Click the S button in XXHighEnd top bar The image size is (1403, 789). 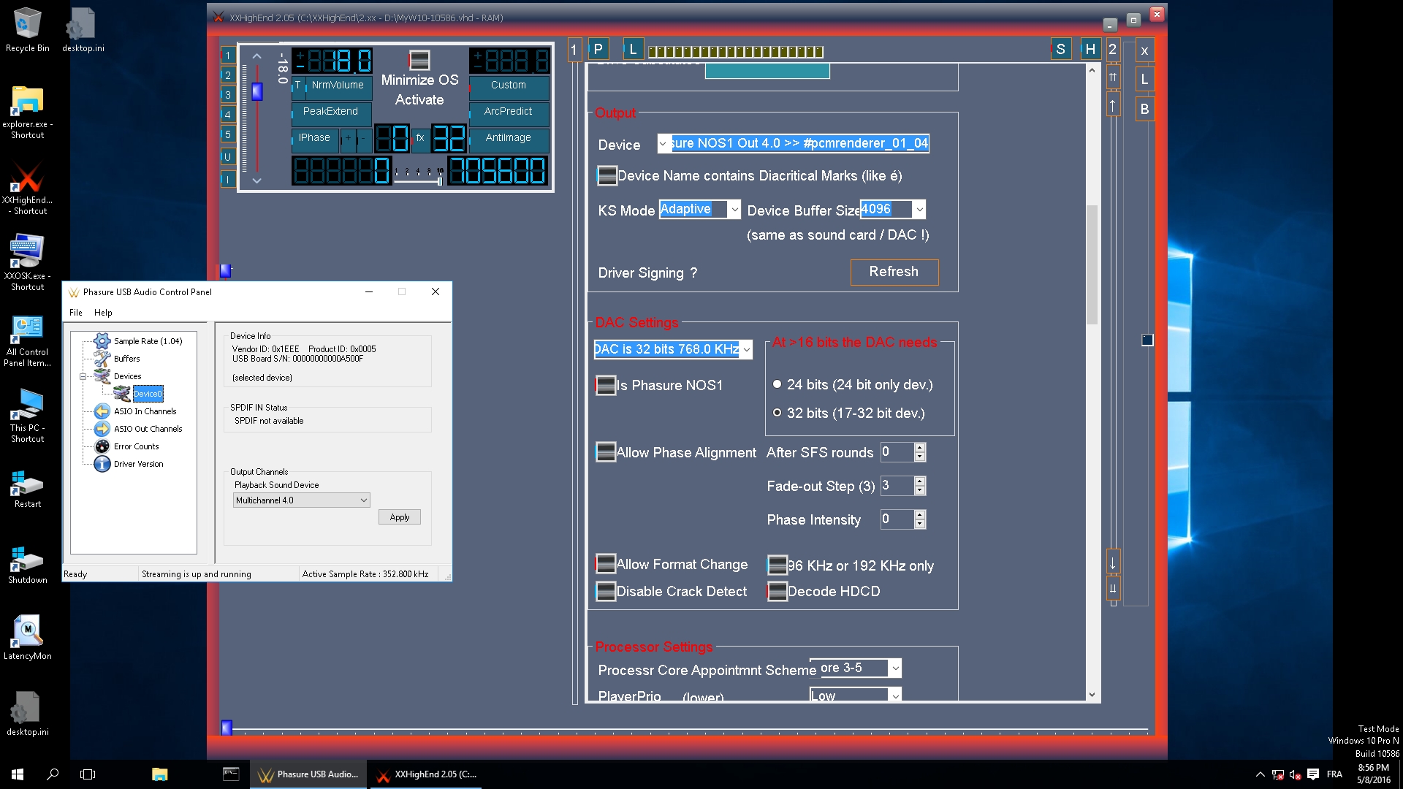click(1060, 49)
